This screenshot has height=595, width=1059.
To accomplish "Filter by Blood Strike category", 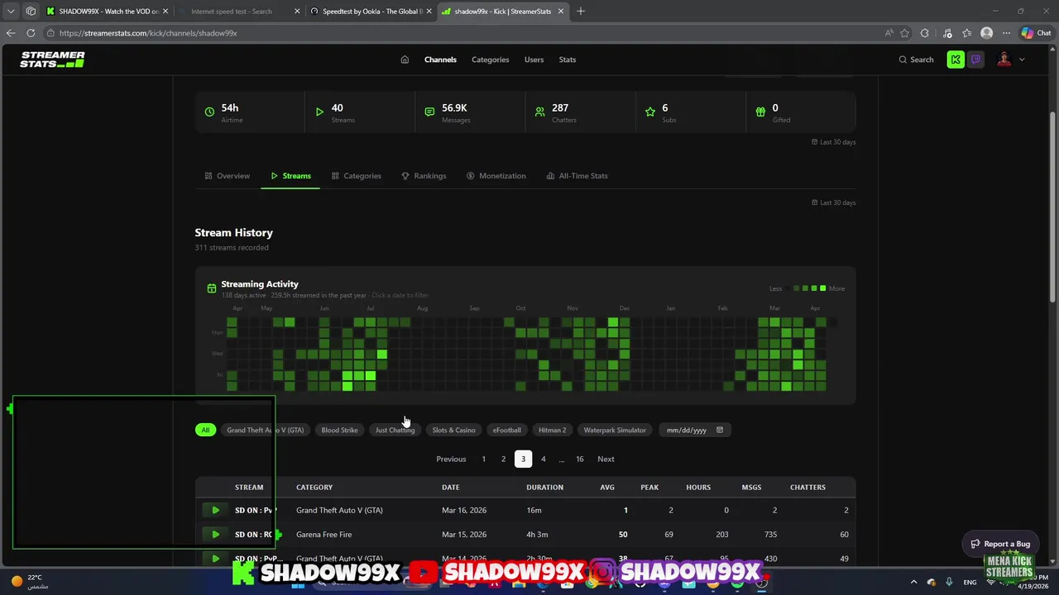I will click(339, 430).
